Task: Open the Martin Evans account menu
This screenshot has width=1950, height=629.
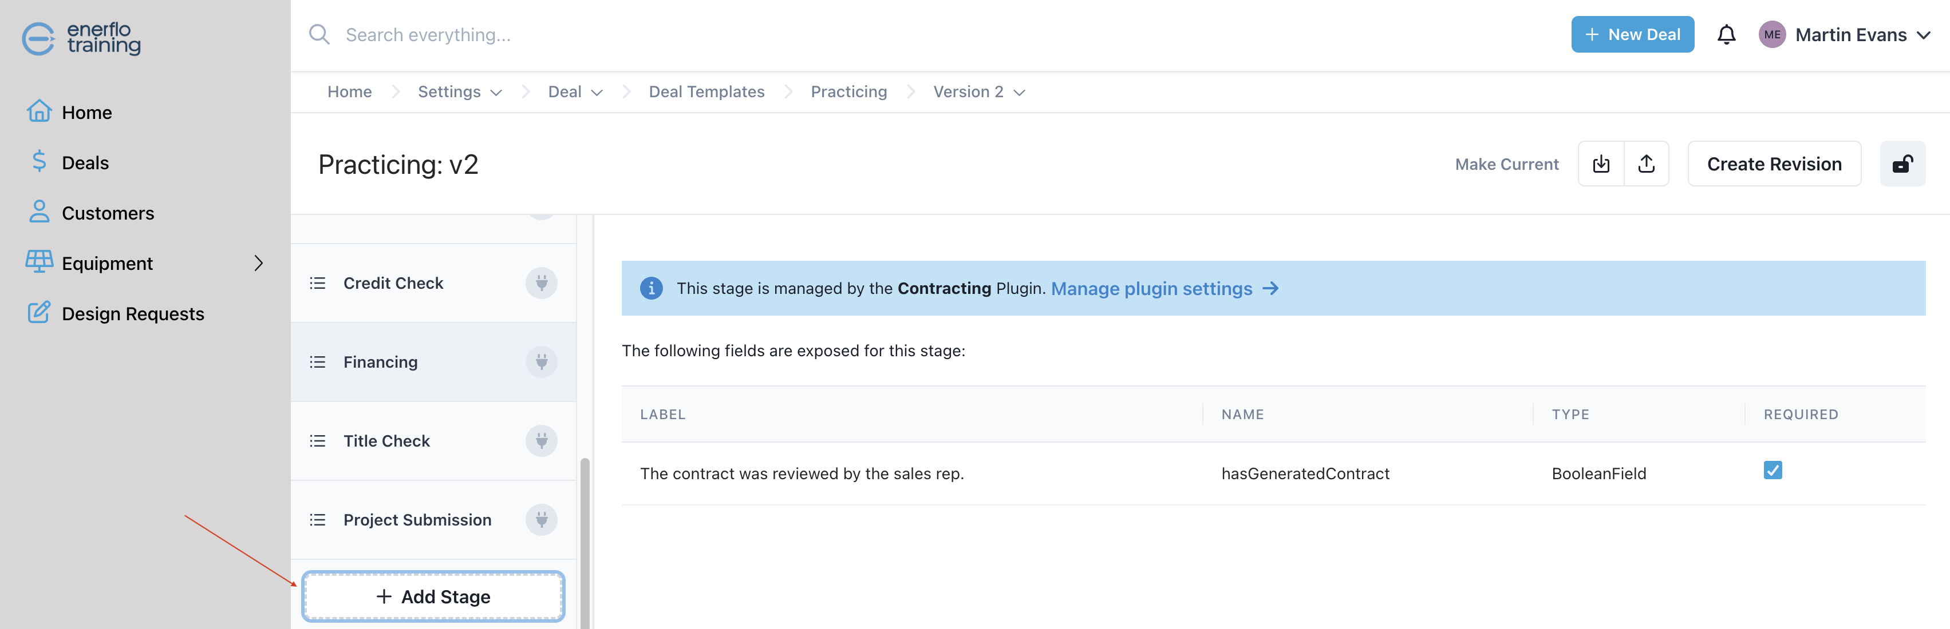Action: [1844, 35]
